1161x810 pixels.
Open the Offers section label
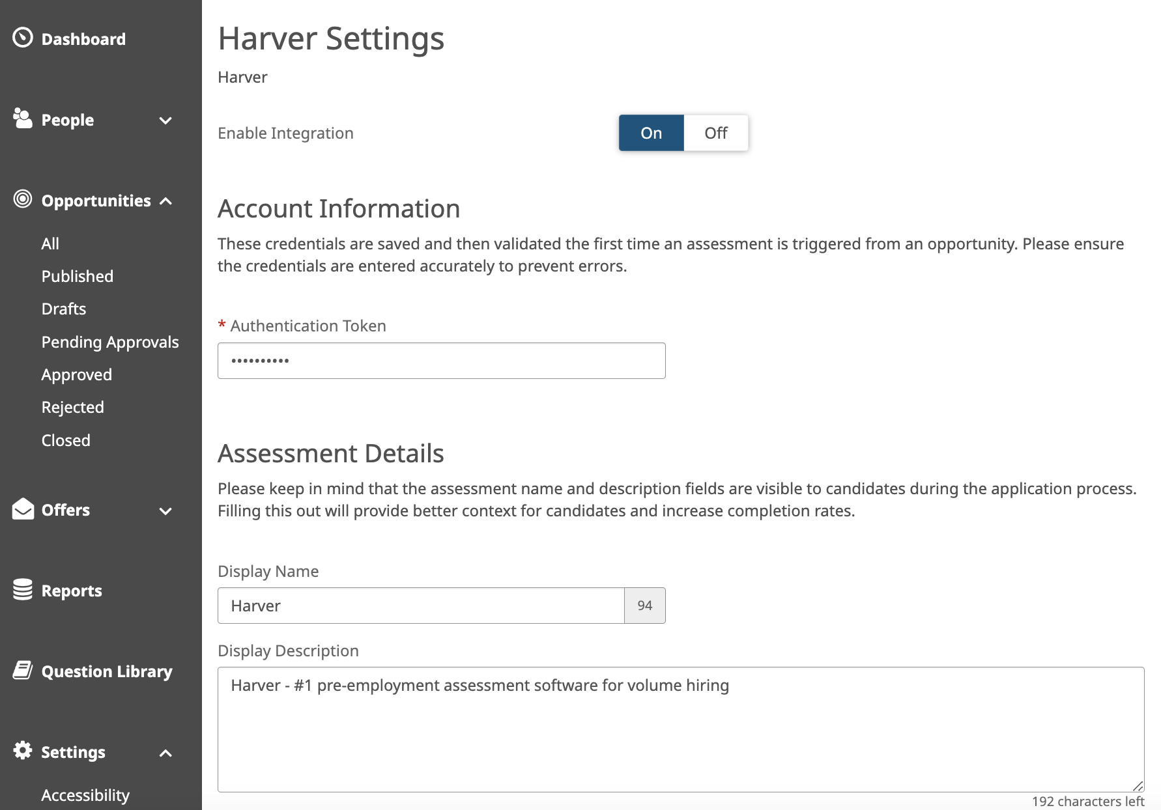[66, 510]
